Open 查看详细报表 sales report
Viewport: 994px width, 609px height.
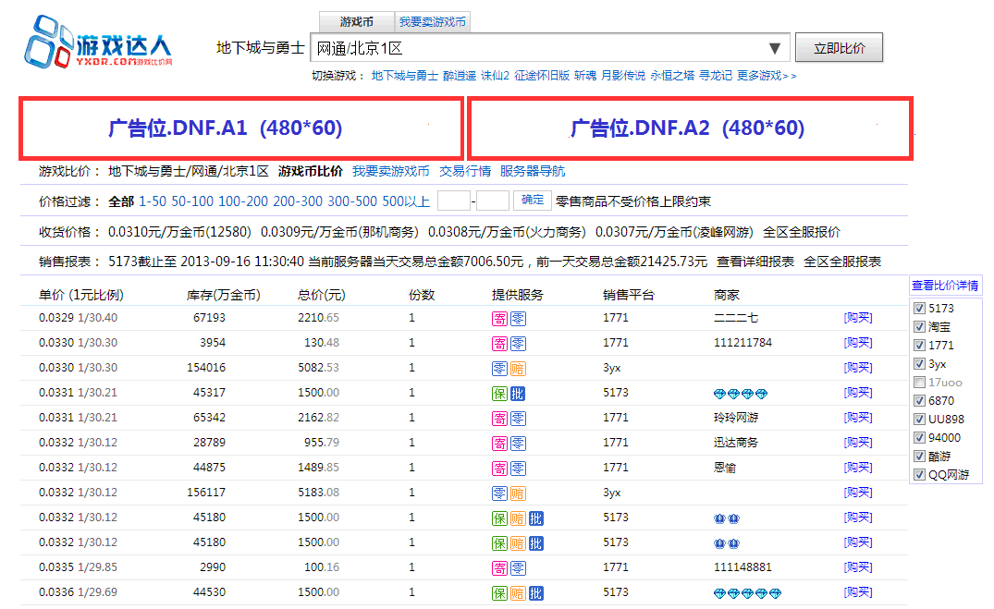(x=755, y=262)
